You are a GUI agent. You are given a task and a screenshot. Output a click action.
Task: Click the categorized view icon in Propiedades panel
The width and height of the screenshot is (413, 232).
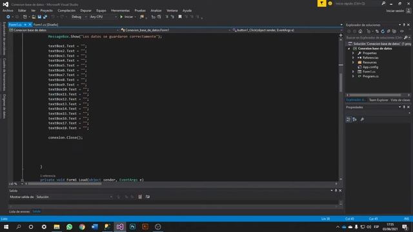pos(348,119)
